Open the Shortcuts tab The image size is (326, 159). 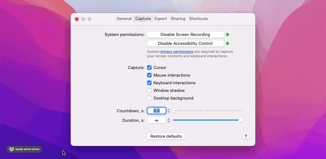pos(198,19)
